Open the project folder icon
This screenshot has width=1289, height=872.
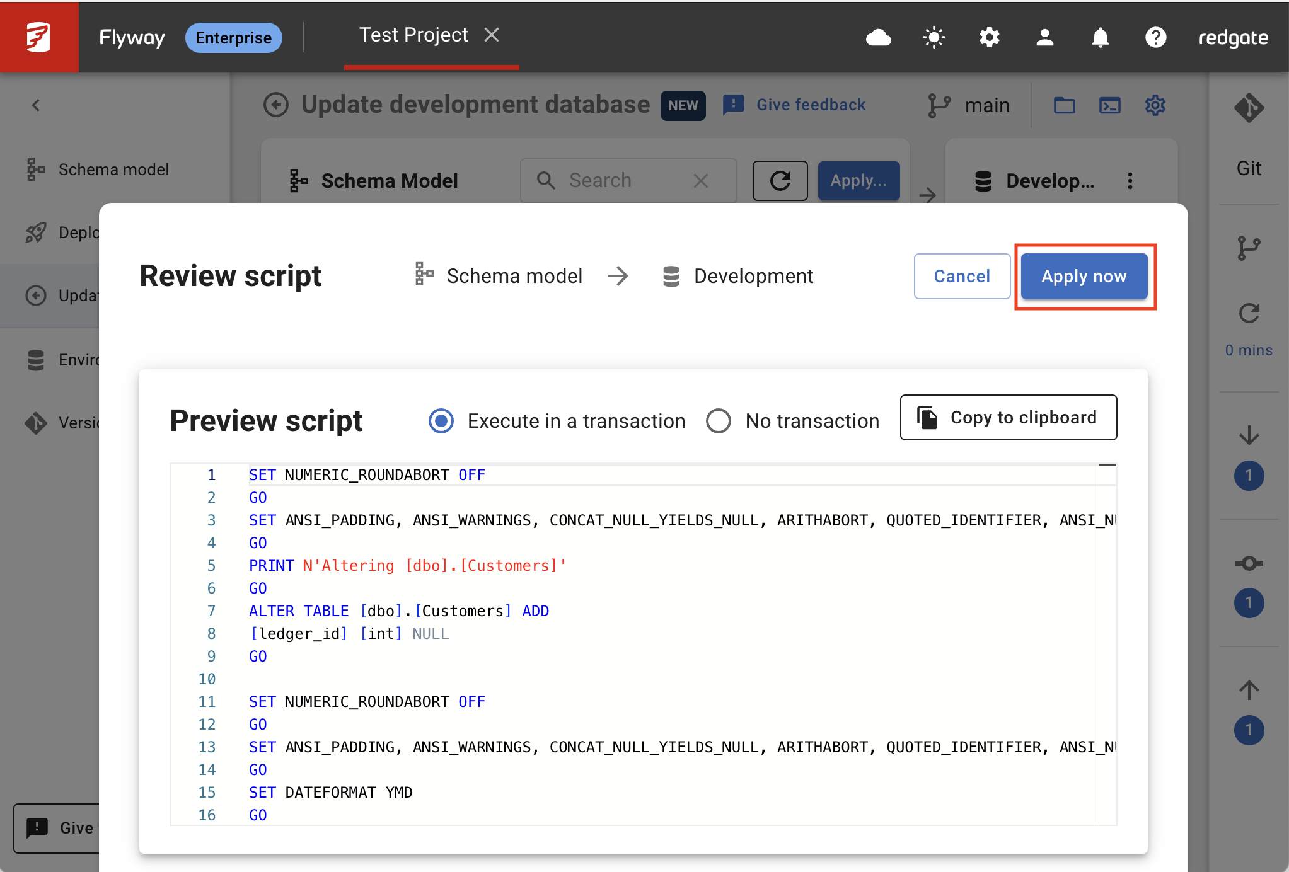(1064, 105)
